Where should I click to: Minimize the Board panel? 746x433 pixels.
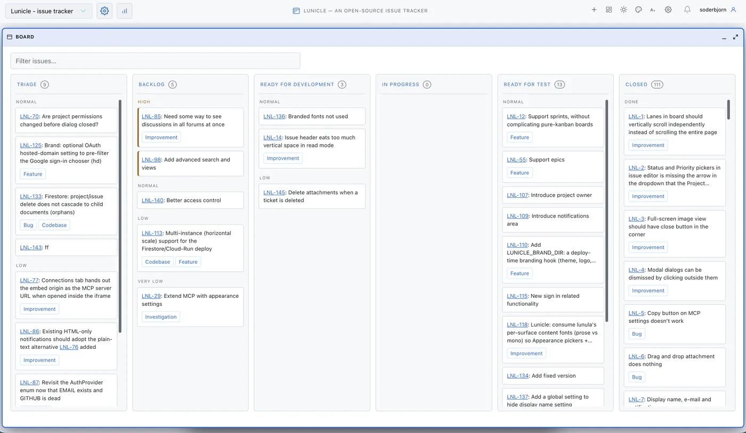(x=724, y=37)
